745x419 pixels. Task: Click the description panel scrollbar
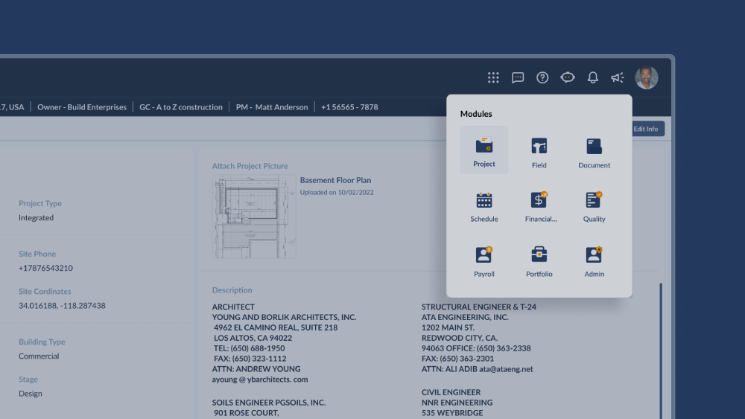point(660,351)
